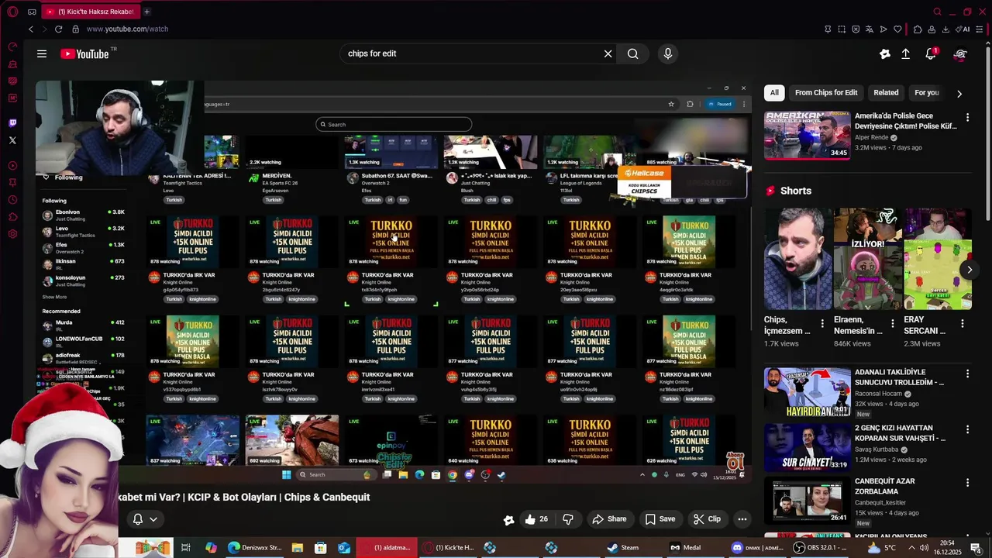
Task: Open options for the Chips, İçmezsem short
Action: coord(823,323)
